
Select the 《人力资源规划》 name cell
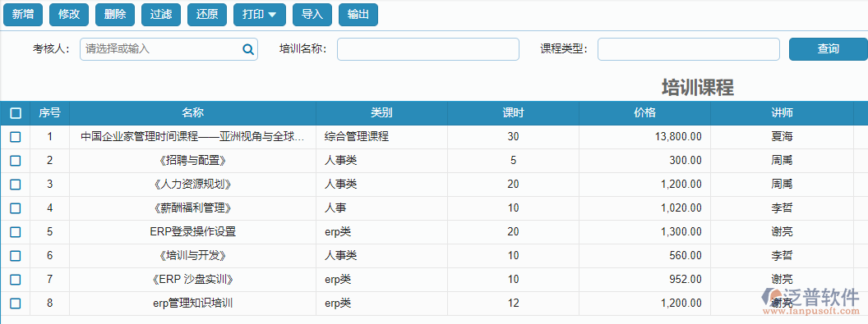[193, 185]
